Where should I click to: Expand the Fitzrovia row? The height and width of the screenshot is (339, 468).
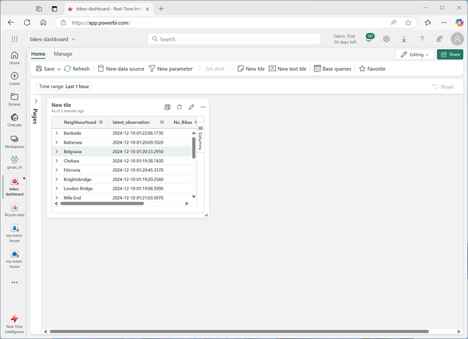coord(57,170)
